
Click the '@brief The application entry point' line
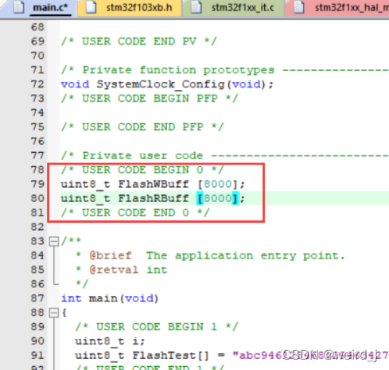[x=210, y=255]
